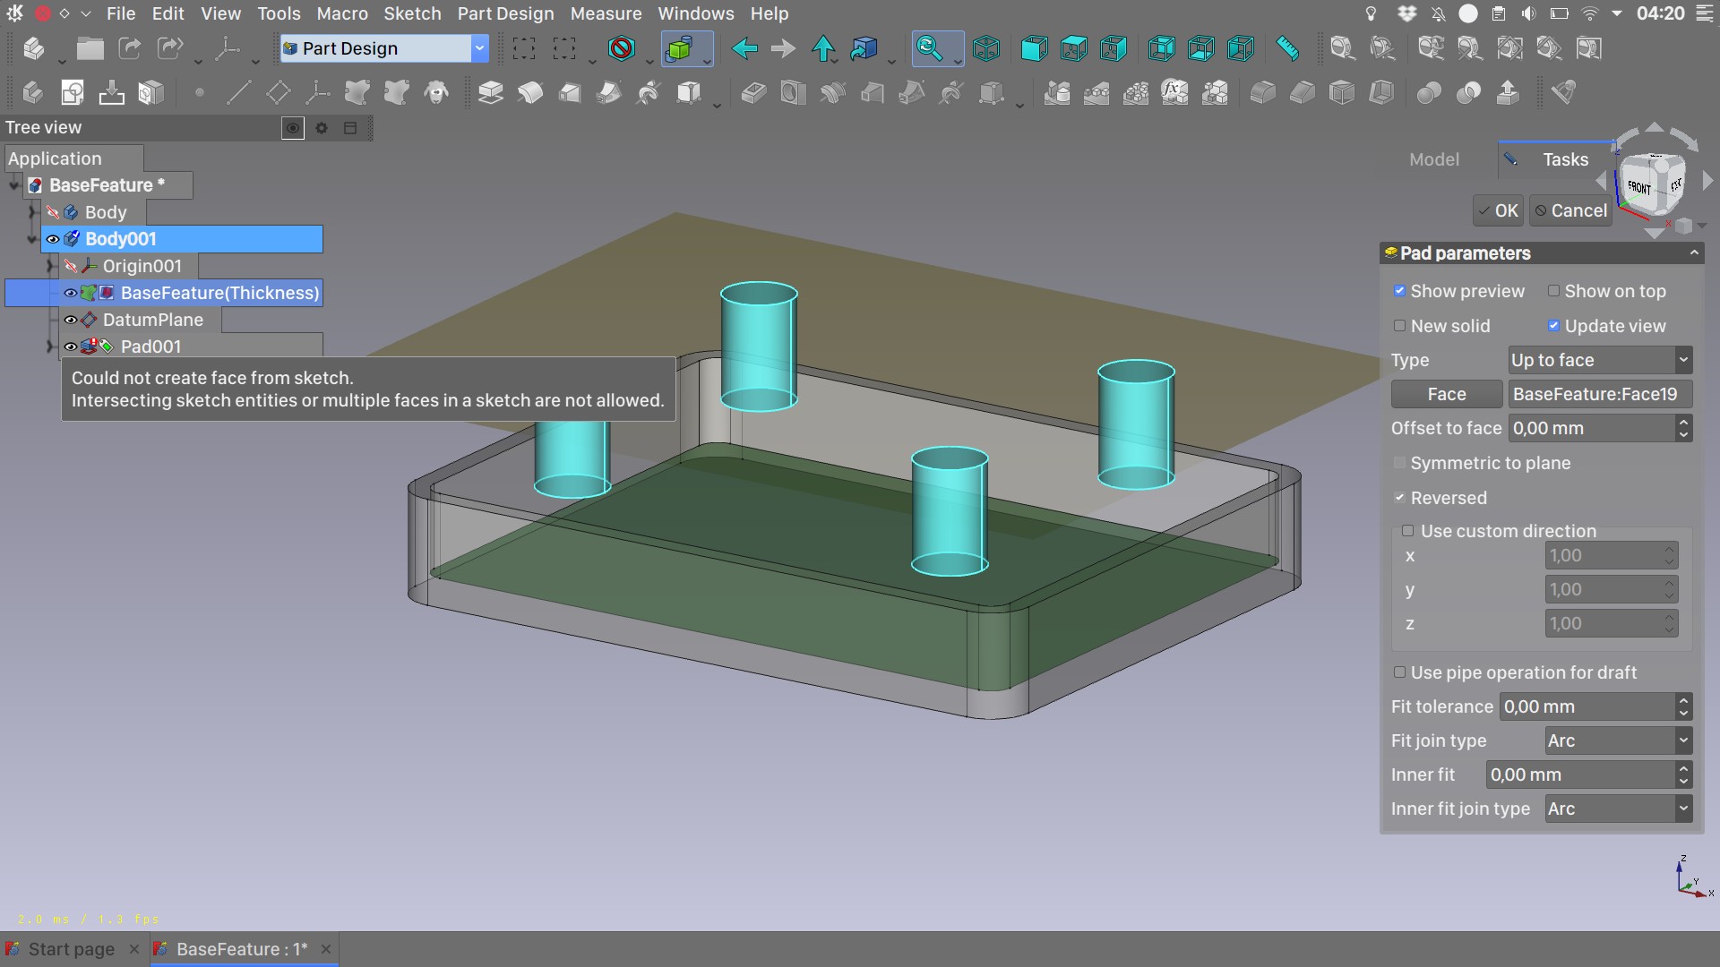1720x967 pixels.
Task: Click the OK button to confirm pad
Action: (x=1498, y=210)
